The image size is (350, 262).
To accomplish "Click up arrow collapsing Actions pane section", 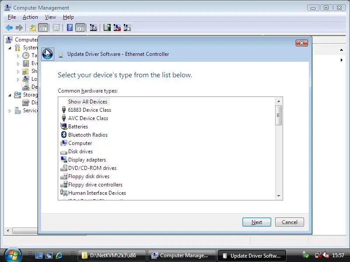I will [341, 50].
